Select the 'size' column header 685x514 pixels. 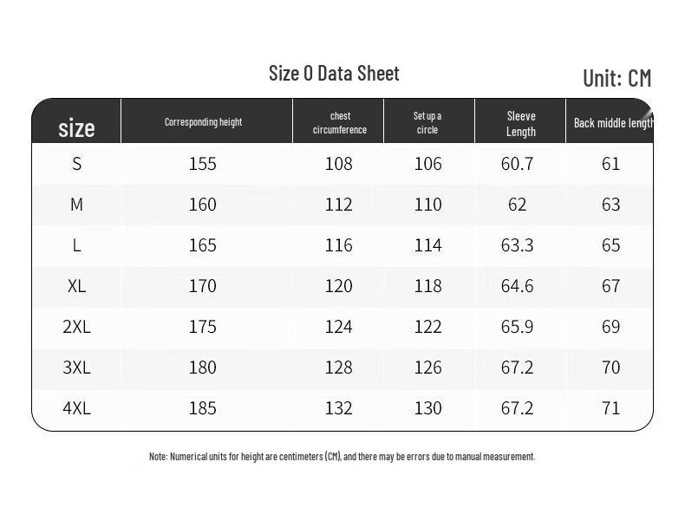tap(76, 128)
